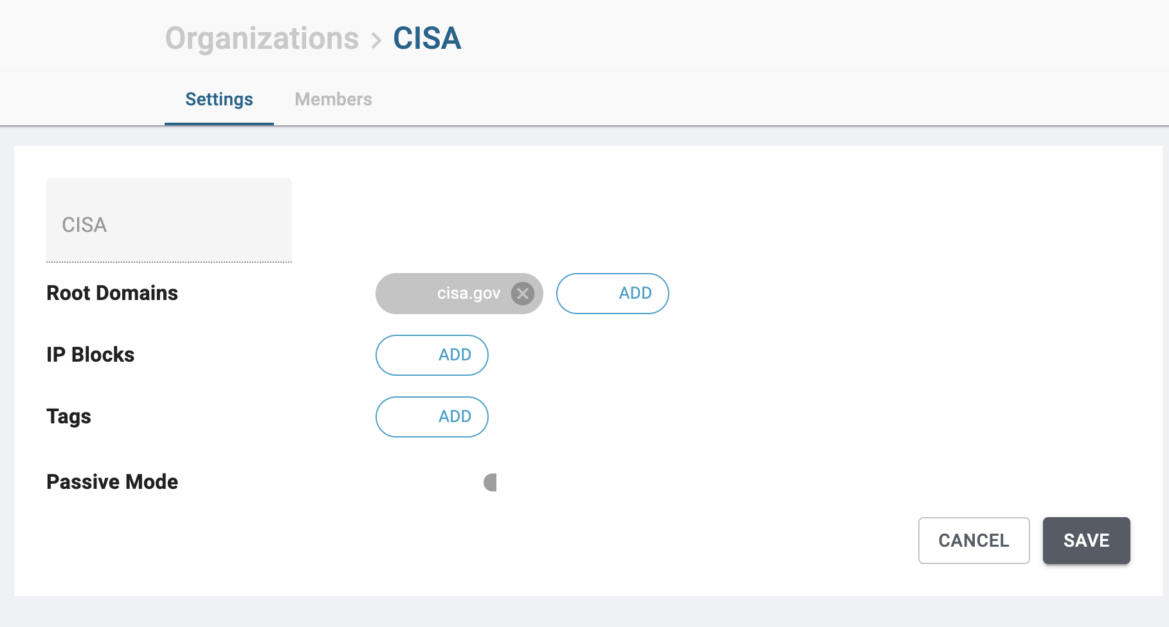Switch to the Members tab
This screenshot has height=627, width=1169.
click(x=333, y=99)
